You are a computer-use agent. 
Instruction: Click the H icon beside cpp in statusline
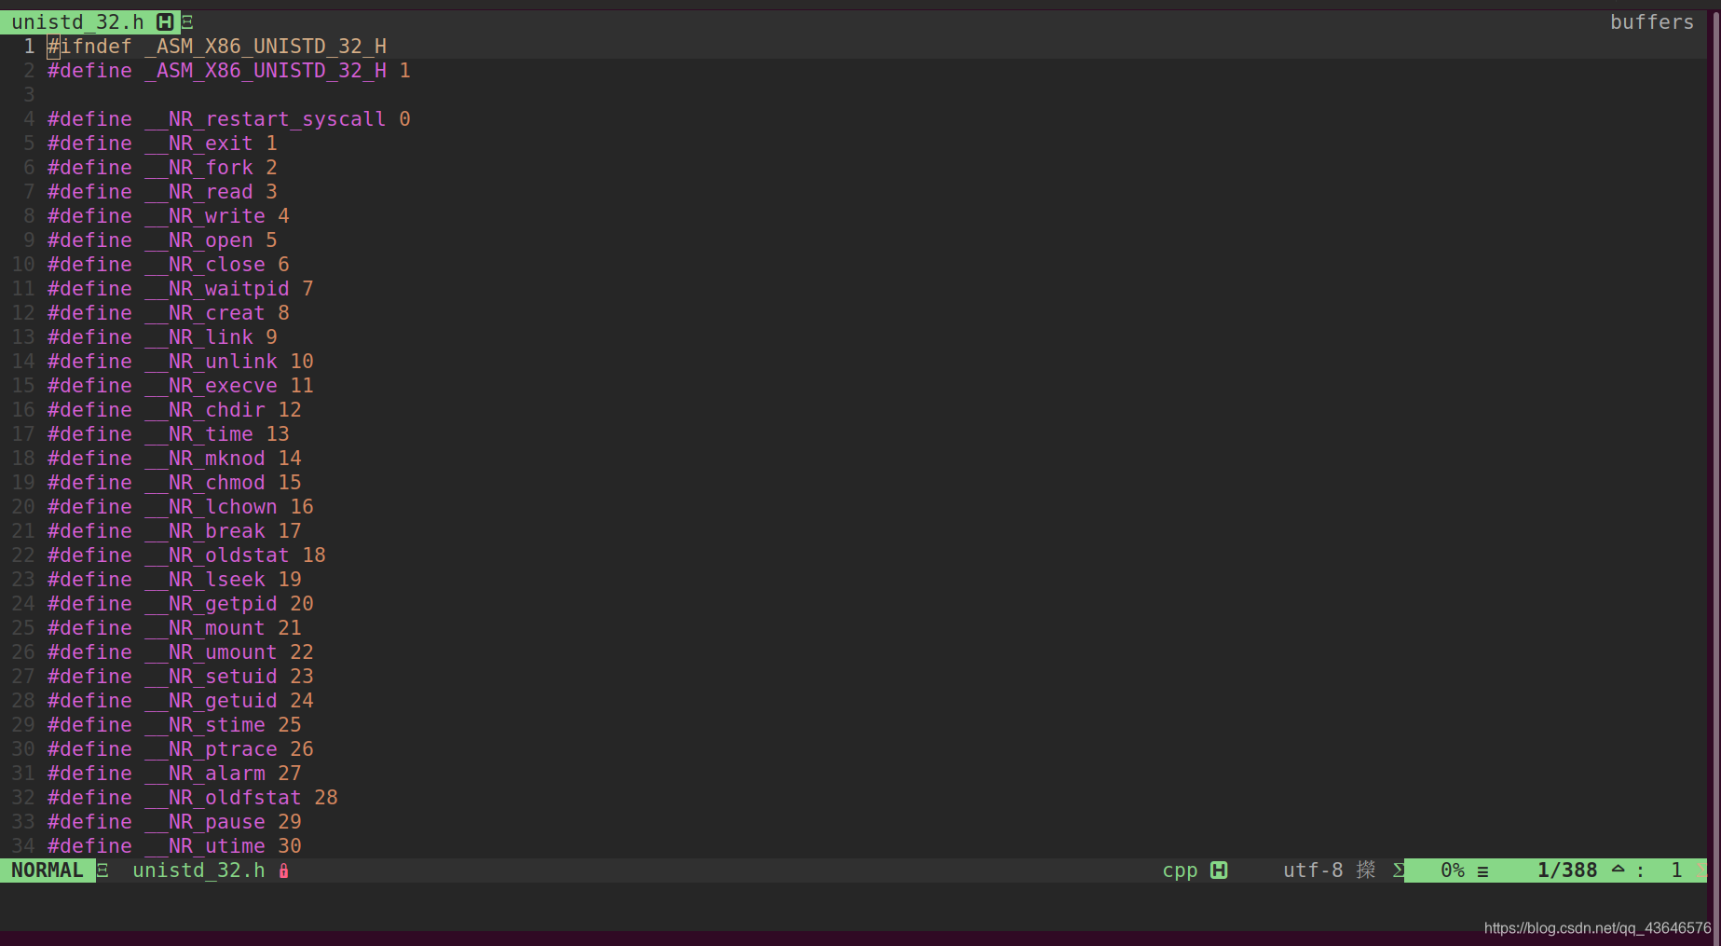point(1219,871)
